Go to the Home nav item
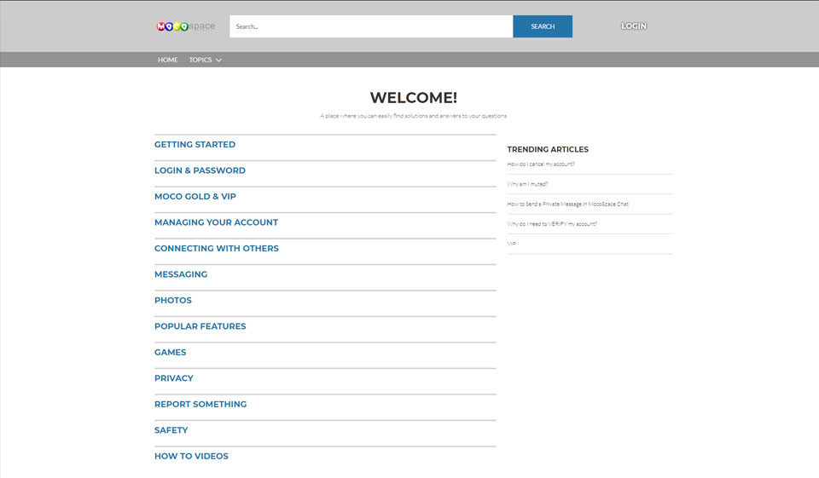The height and width of the screenshot is (478, 819). click(168, 60)
